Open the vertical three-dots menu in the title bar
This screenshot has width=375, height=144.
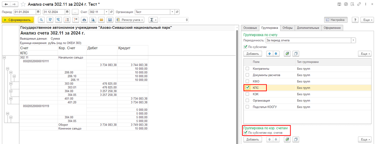tap(365, 4)
